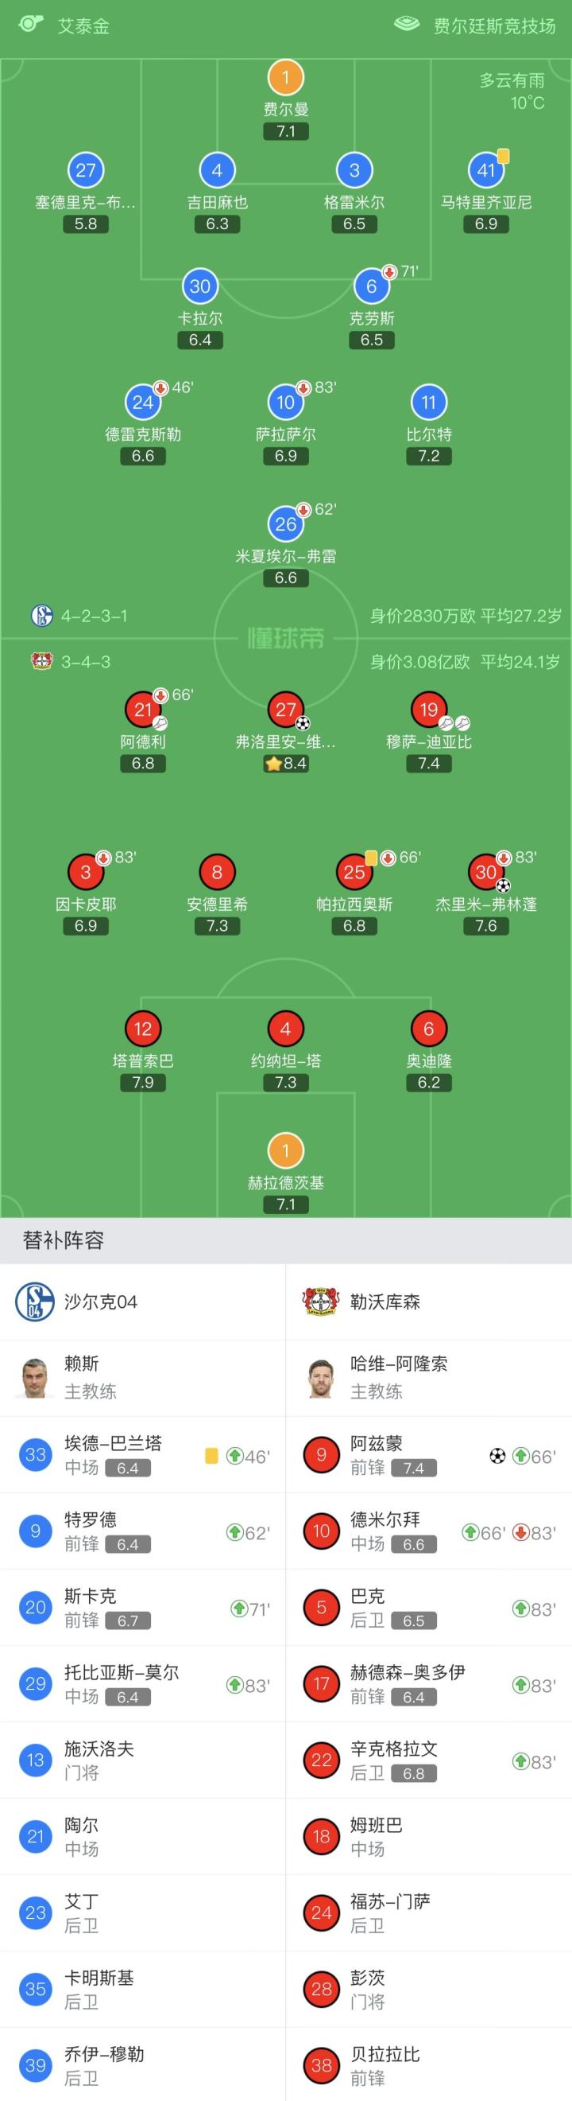Open coach 哈维-阿隆索 profile photo
The height and width of the screenshot is (2101, 572).
coord(321,1378)
